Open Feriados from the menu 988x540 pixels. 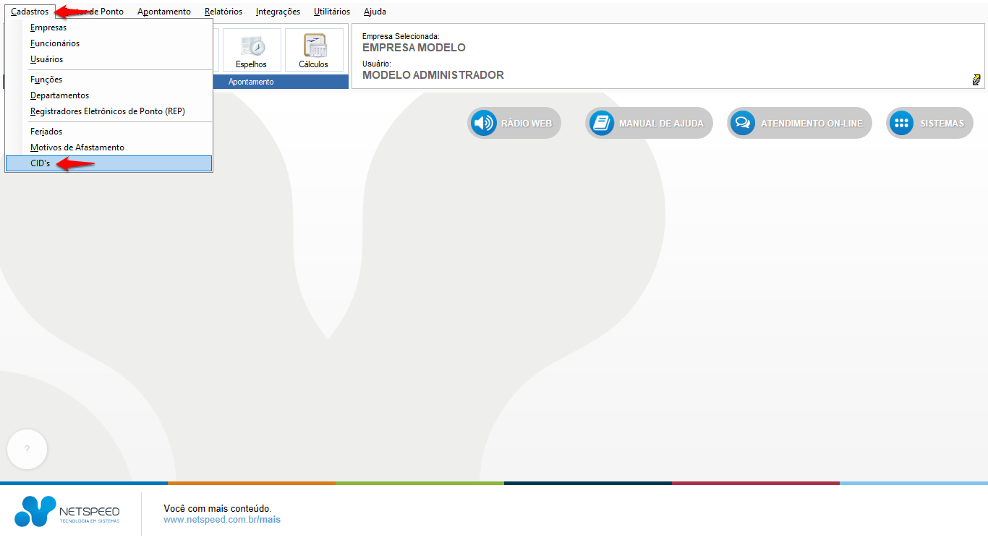(x=46, y=132)
